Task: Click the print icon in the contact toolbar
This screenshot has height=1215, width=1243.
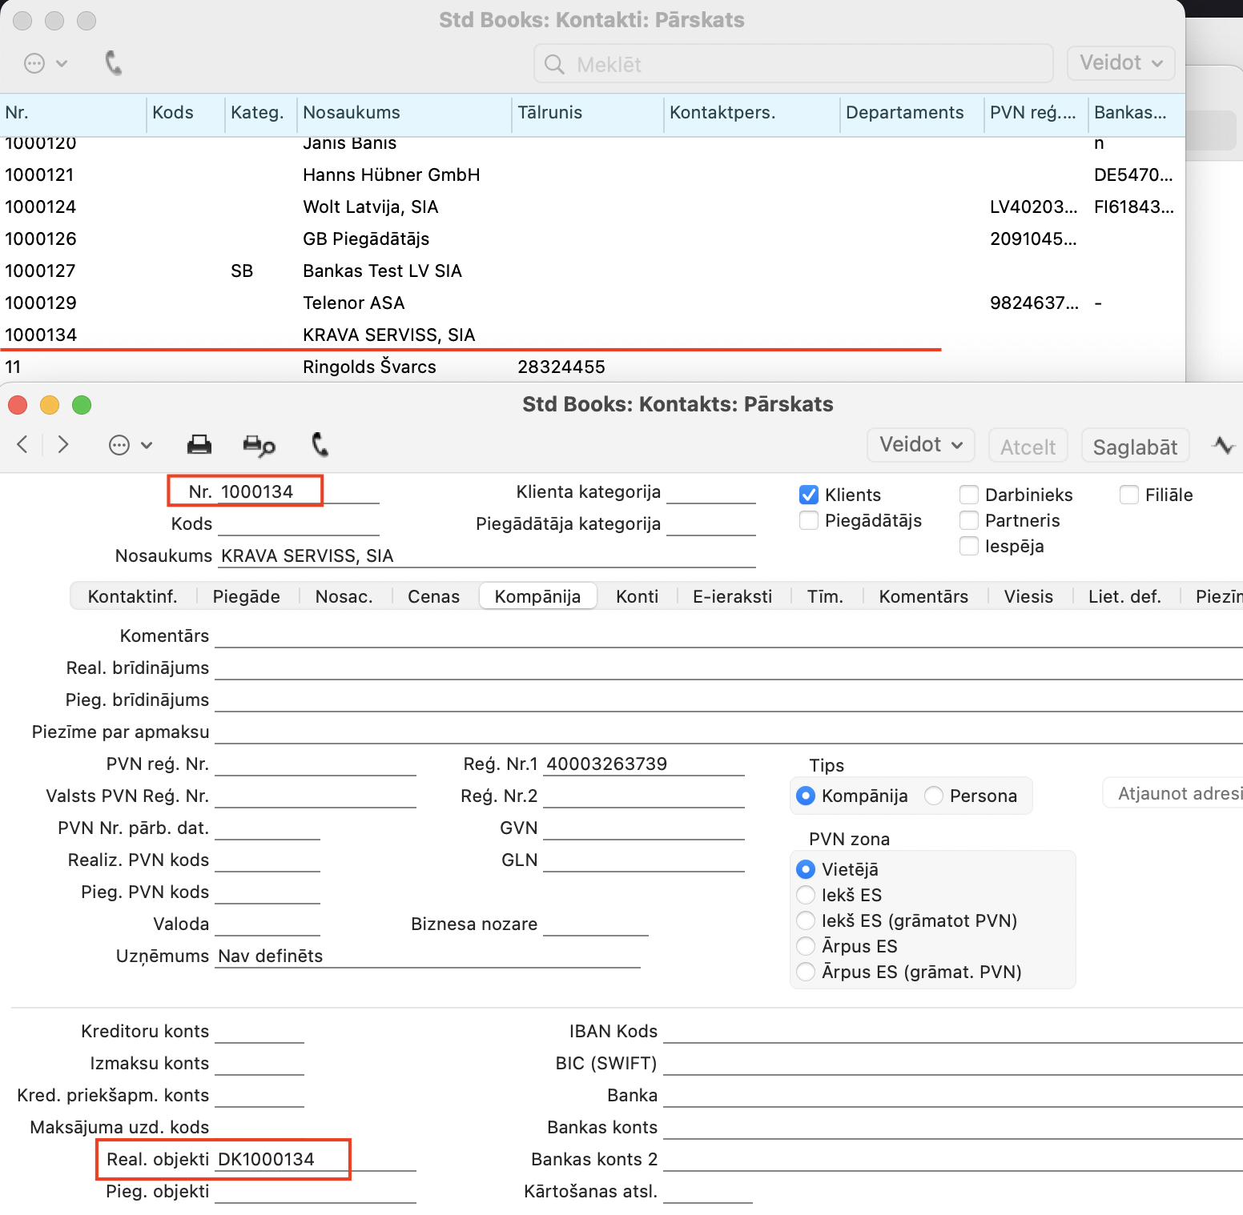Action: point(199,445)
